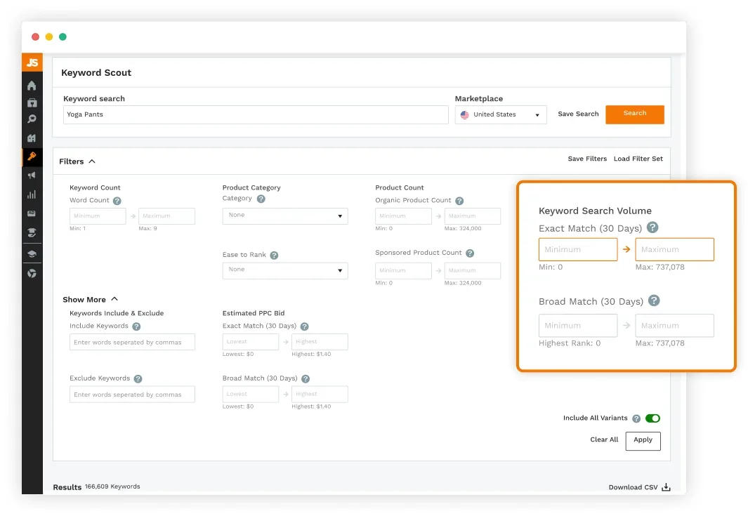The height and width of the screenshot is (516, 748).
Task: Click Load Filter Set
Action: pyautogui.click(x=638, y=159)
